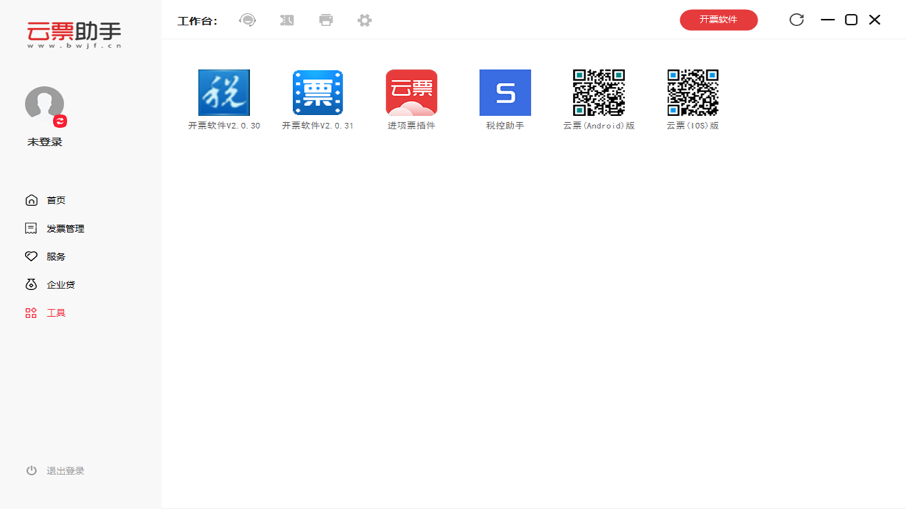This screenshot has height=509, width=906.
Task: Click the user avatar above 未登录
Action: point(44,103)
